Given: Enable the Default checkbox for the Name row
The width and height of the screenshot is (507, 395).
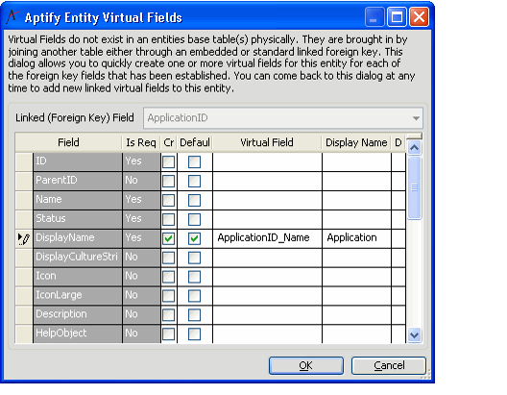Looking at the screenshot, I should [x=194, y=200].
